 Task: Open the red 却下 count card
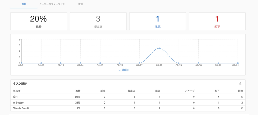(x=217, y=21)
